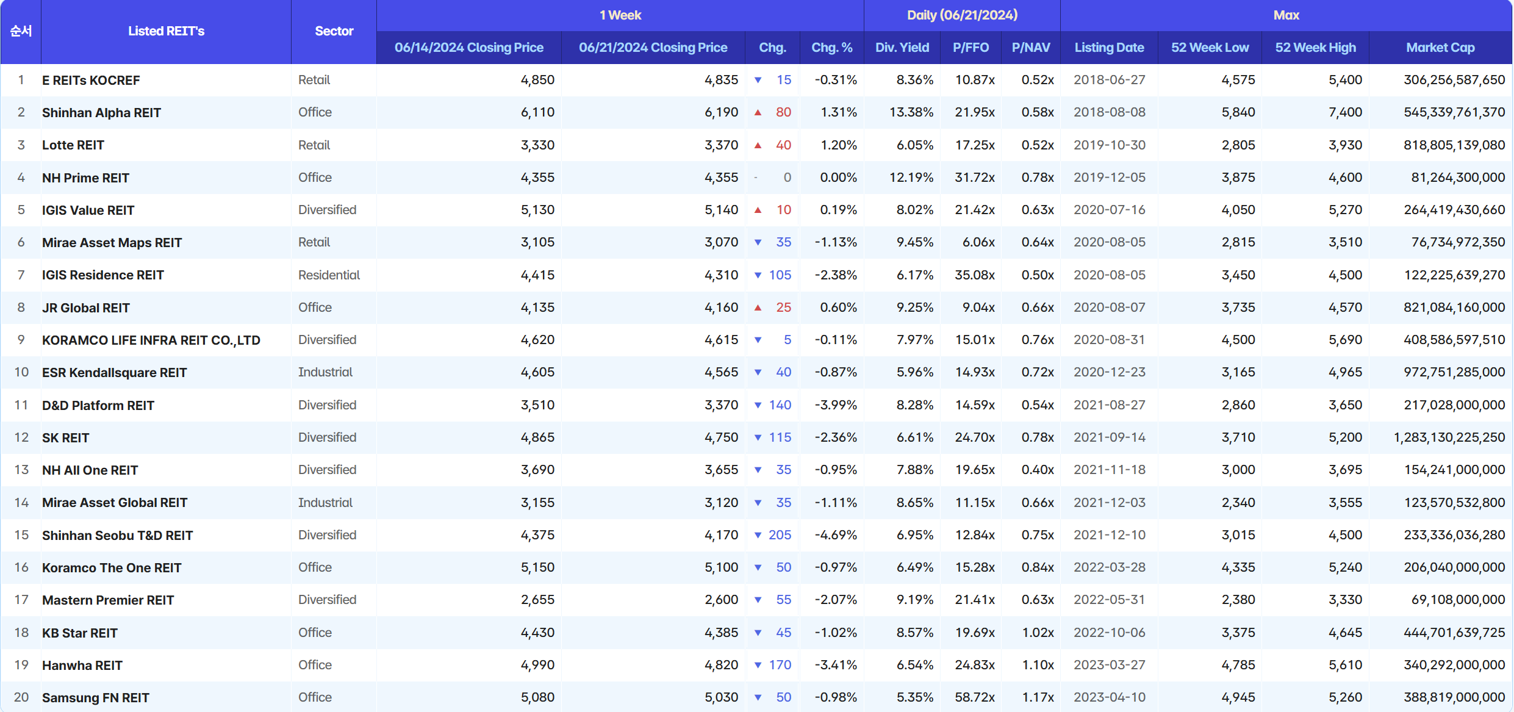Screen dimensions: 1514x712
Task: Click the 52 Week High column header
Action: point(1315,48)
